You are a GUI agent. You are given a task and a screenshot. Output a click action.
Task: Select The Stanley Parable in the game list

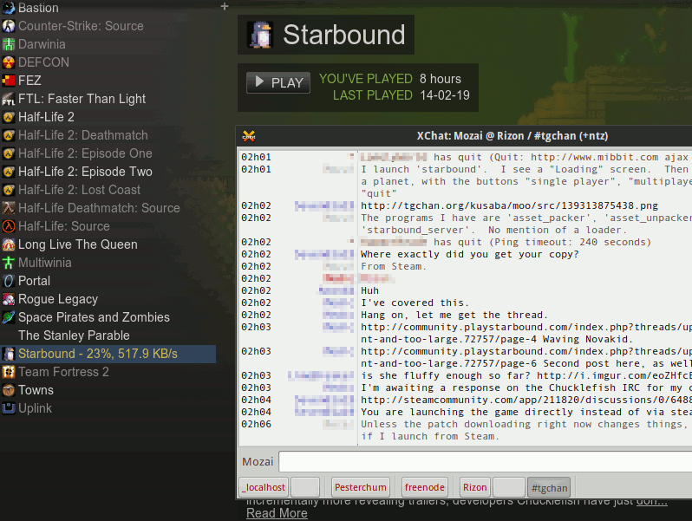click(74, 335)
